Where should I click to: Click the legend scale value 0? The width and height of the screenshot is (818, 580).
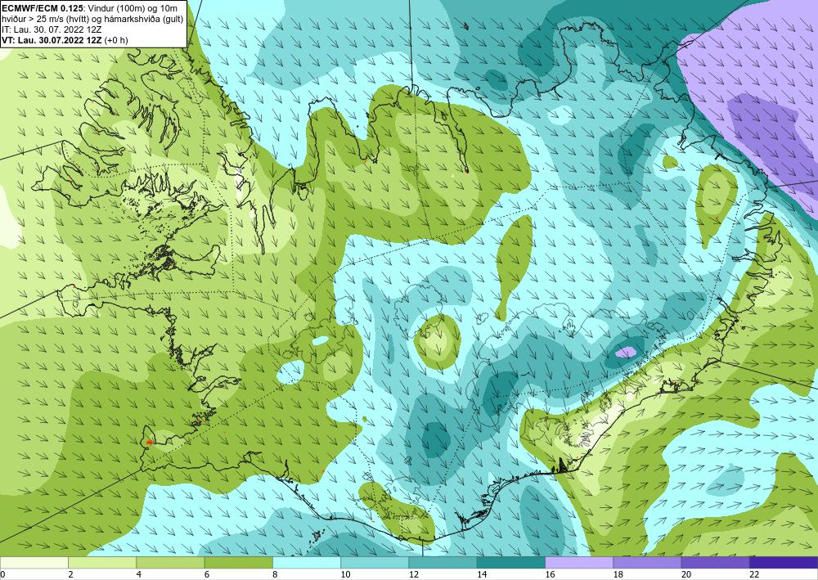pyautogui.click(x=2, y=575)
